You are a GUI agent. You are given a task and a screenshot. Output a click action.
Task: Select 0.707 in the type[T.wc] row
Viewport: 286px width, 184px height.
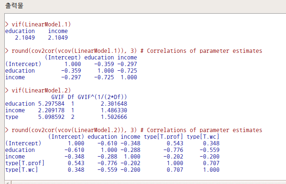175,170
